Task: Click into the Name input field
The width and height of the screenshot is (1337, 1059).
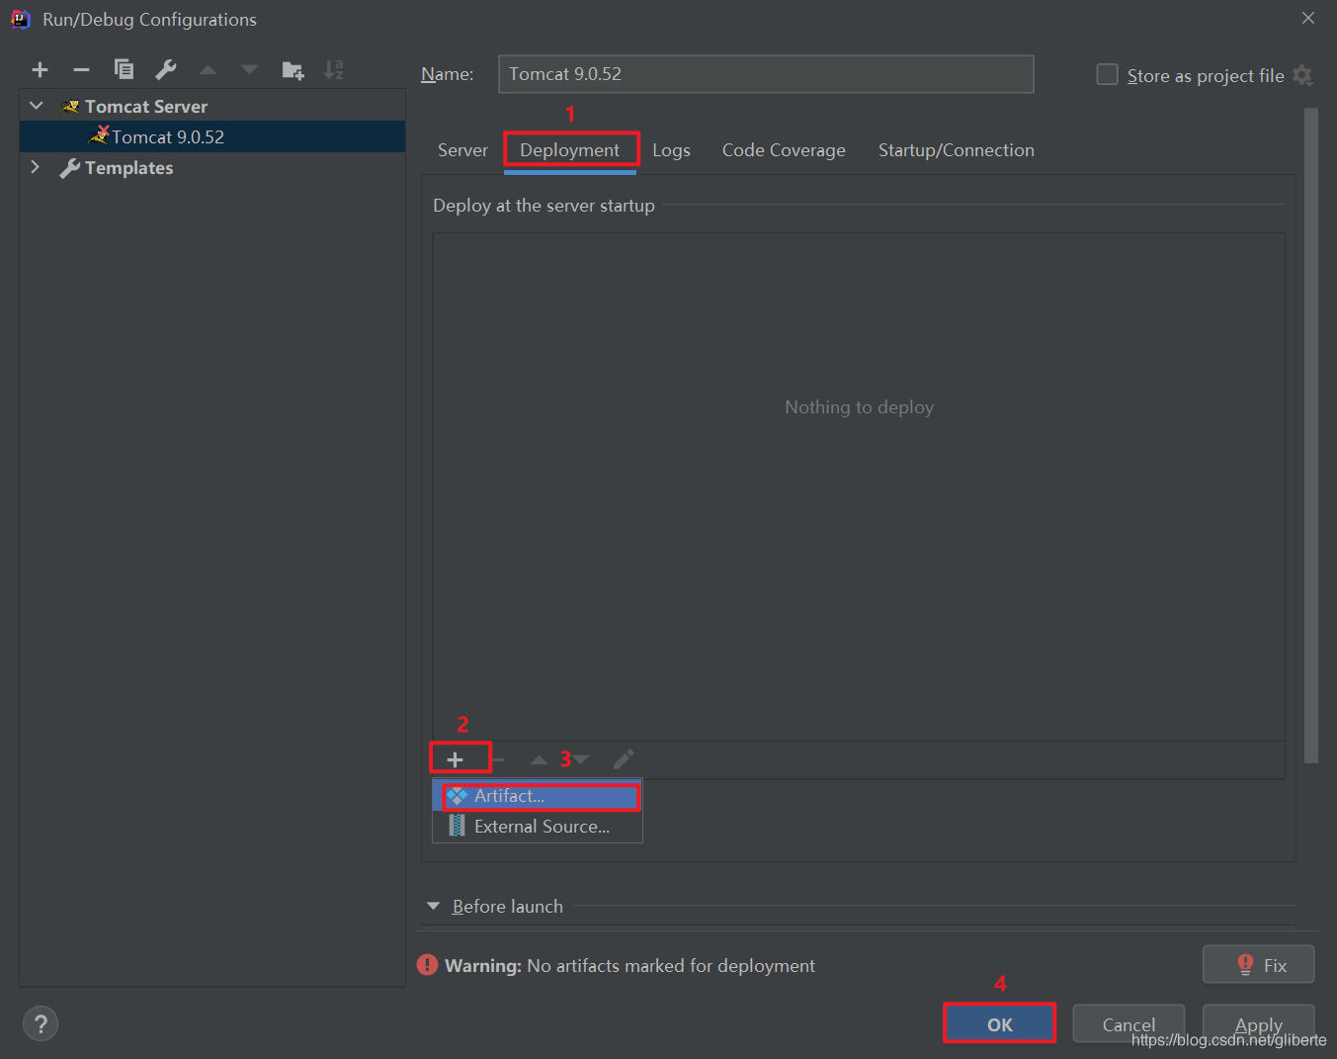Action: point(766,74)
